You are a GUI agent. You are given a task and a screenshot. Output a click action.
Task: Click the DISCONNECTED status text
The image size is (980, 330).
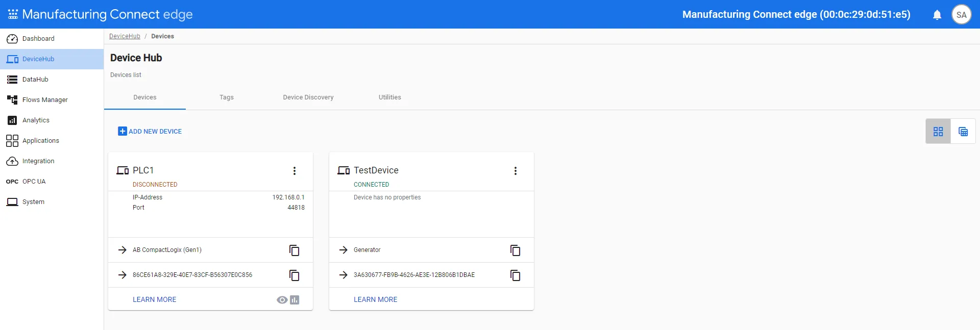[155, 185]
